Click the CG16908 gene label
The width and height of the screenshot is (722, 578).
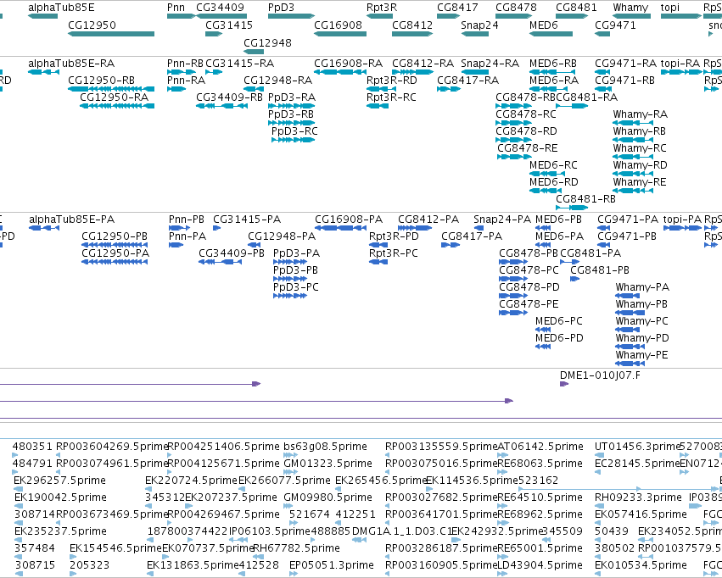pyautogui.click(x=338, y=25)
